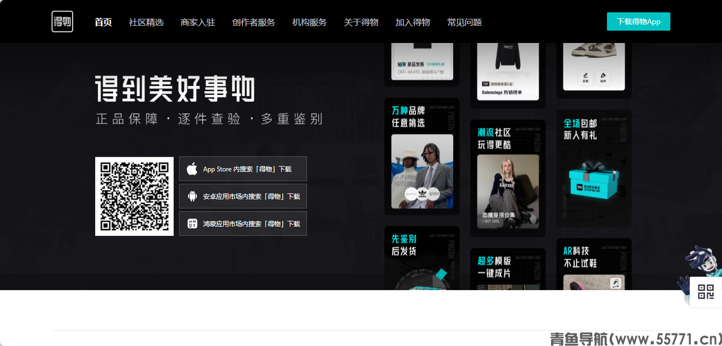Click the sneaker customization card

[x=594, y=71]
